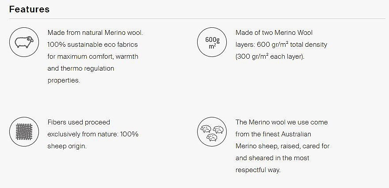
Task: Click the '(300 gr/m² each layer).' line
Action: tap(270, 56)
